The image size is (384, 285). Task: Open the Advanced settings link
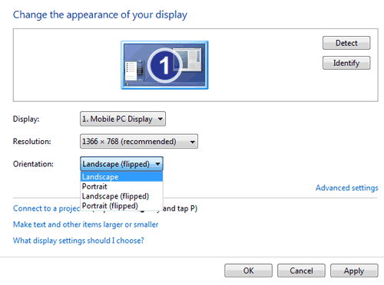[x=346, y=188]
